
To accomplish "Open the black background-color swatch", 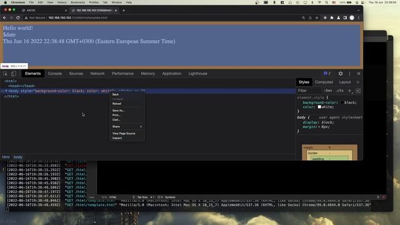I will [x=342, y=102].
